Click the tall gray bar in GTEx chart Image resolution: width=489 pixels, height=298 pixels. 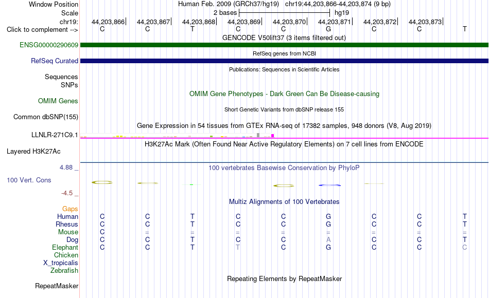(258, 135)
